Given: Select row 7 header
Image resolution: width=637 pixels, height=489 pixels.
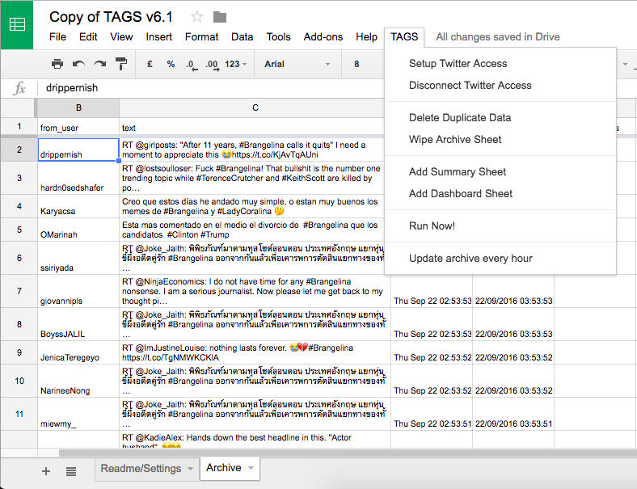Looking at the screenshot, I should coord(19,291).
